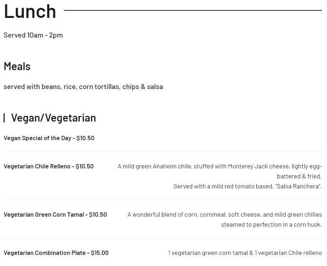Viewport: 327px width, 266px height.
Task: Select Vegetarian Green Corn Tamal item
Action: [55, 215]
